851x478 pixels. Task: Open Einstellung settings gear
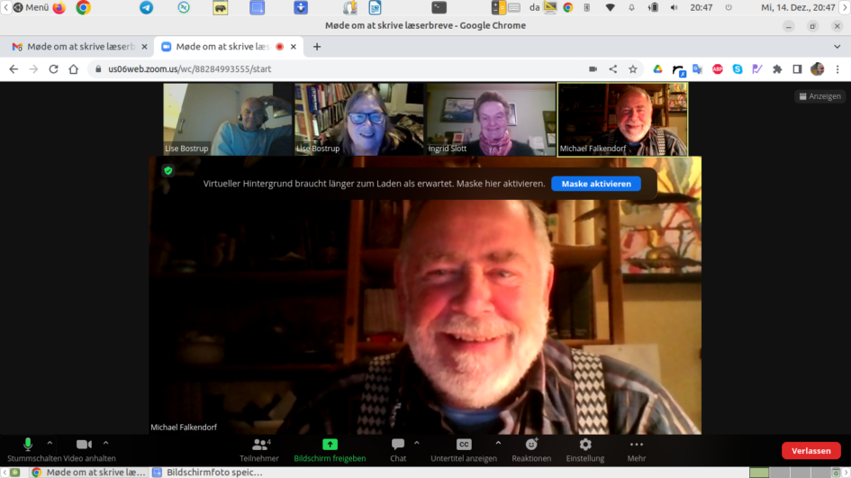[x=585, y=445]
